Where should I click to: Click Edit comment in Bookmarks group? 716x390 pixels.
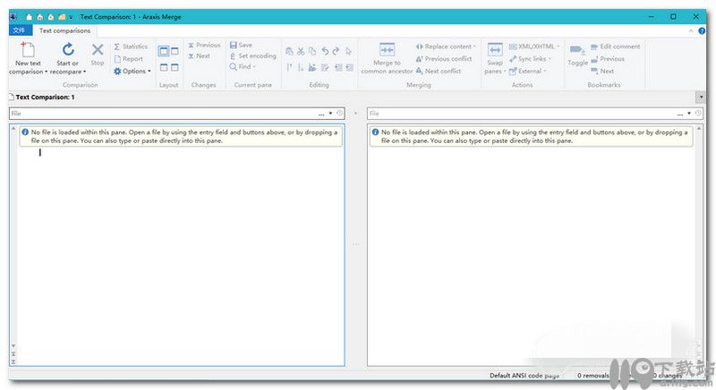[615, 47]
